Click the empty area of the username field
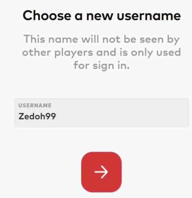Viewport: 192px width, 198px height. pos(121,116)
